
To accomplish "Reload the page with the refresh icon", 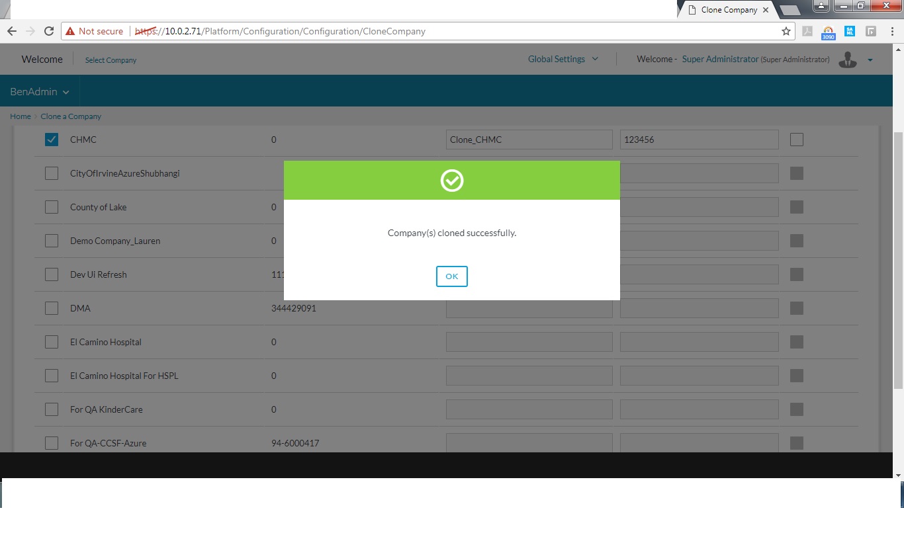I will coord(48,31).
